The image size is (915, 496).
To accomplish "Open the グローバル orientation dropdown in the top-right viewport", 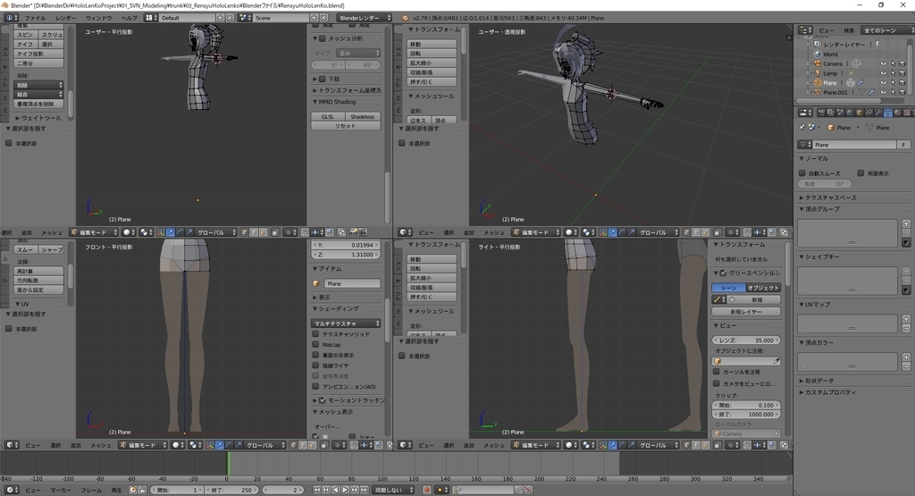I will (x=657, y=232).
